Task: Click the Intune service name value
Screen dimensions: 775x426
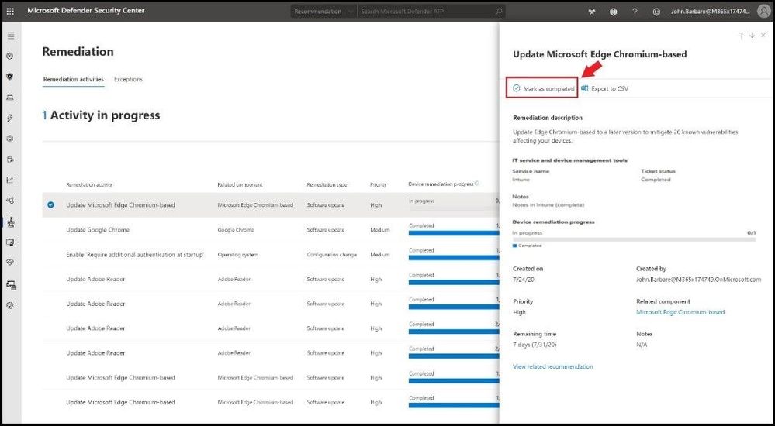Action: [521, 180]
